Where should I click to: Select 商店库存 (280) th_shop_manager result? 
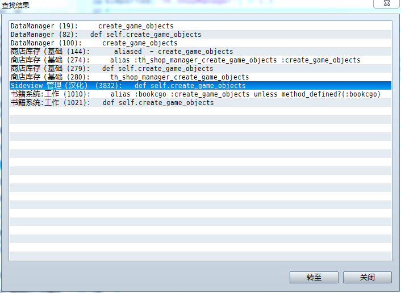click(200, 77)
